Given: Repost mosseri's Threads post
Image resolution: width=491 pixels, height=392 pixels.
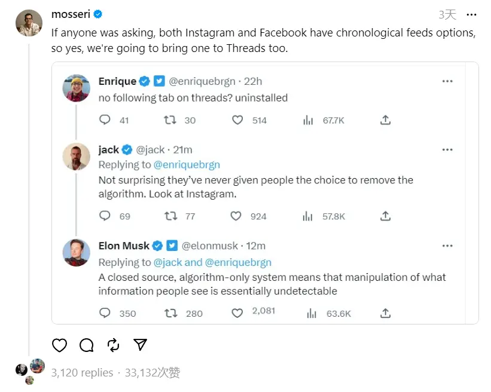Looking at the screenshot, I should coord(113,345).
